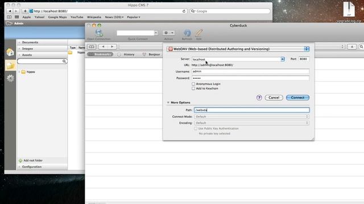Image resolution: width=364 pixels, height=204 pixels.
Task: Click the Cancel button
Action: pos(274,97)
